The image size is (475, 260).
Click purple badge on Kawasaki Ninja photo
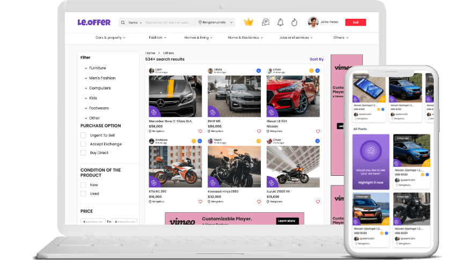click(213, 182)
